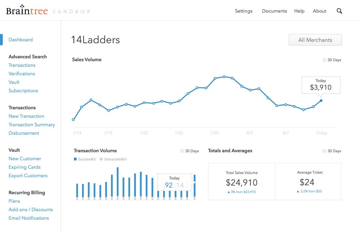Click the Totals and Averages heading

[x=230, y=151]
